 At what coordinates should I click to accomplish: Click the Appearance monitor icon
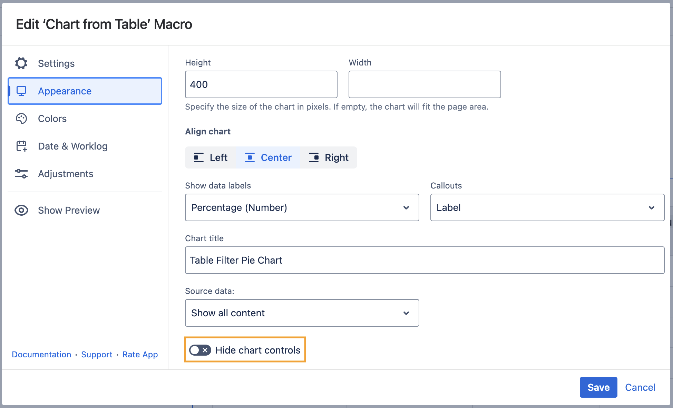click(21, 91)
